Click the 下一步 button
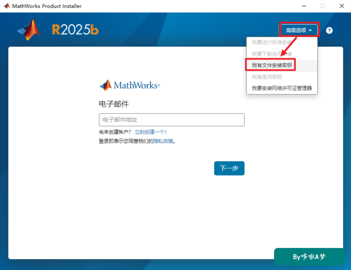Image resolution: width=351 pixels, height=270 pixels. pos(229,168)
